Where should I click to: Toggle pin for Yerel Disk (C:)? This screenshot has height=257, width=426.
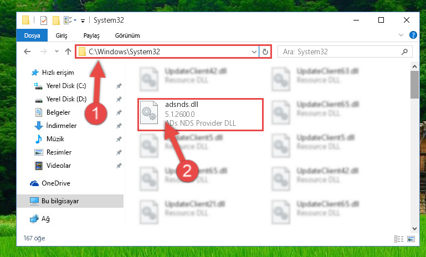[x=119, y=86]
